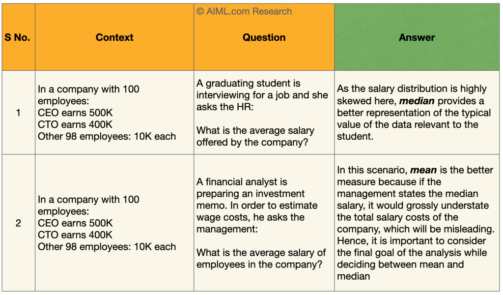Click 'Other 98 employees: 10K each' in row 1

pyautogui.click(x=107, y=137)
